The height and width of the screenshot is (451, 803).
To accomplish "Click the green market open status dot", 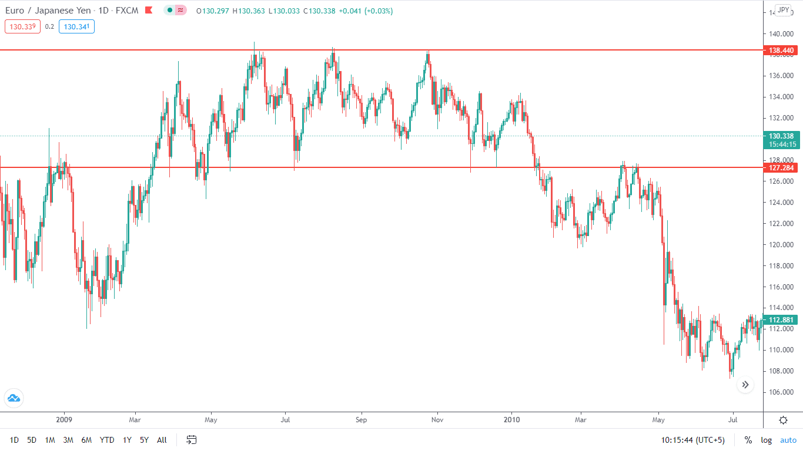I will [169, 11].
